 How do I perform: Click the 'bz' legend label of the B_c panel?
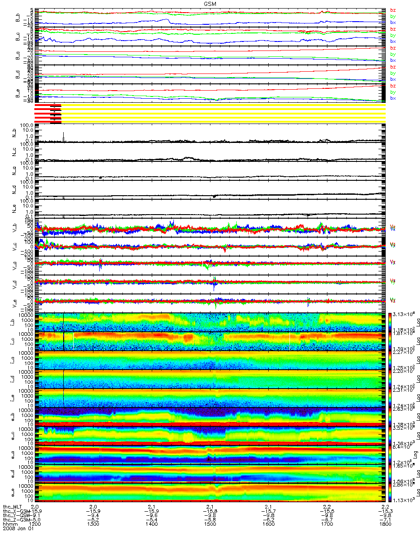(x=393, y=29)
